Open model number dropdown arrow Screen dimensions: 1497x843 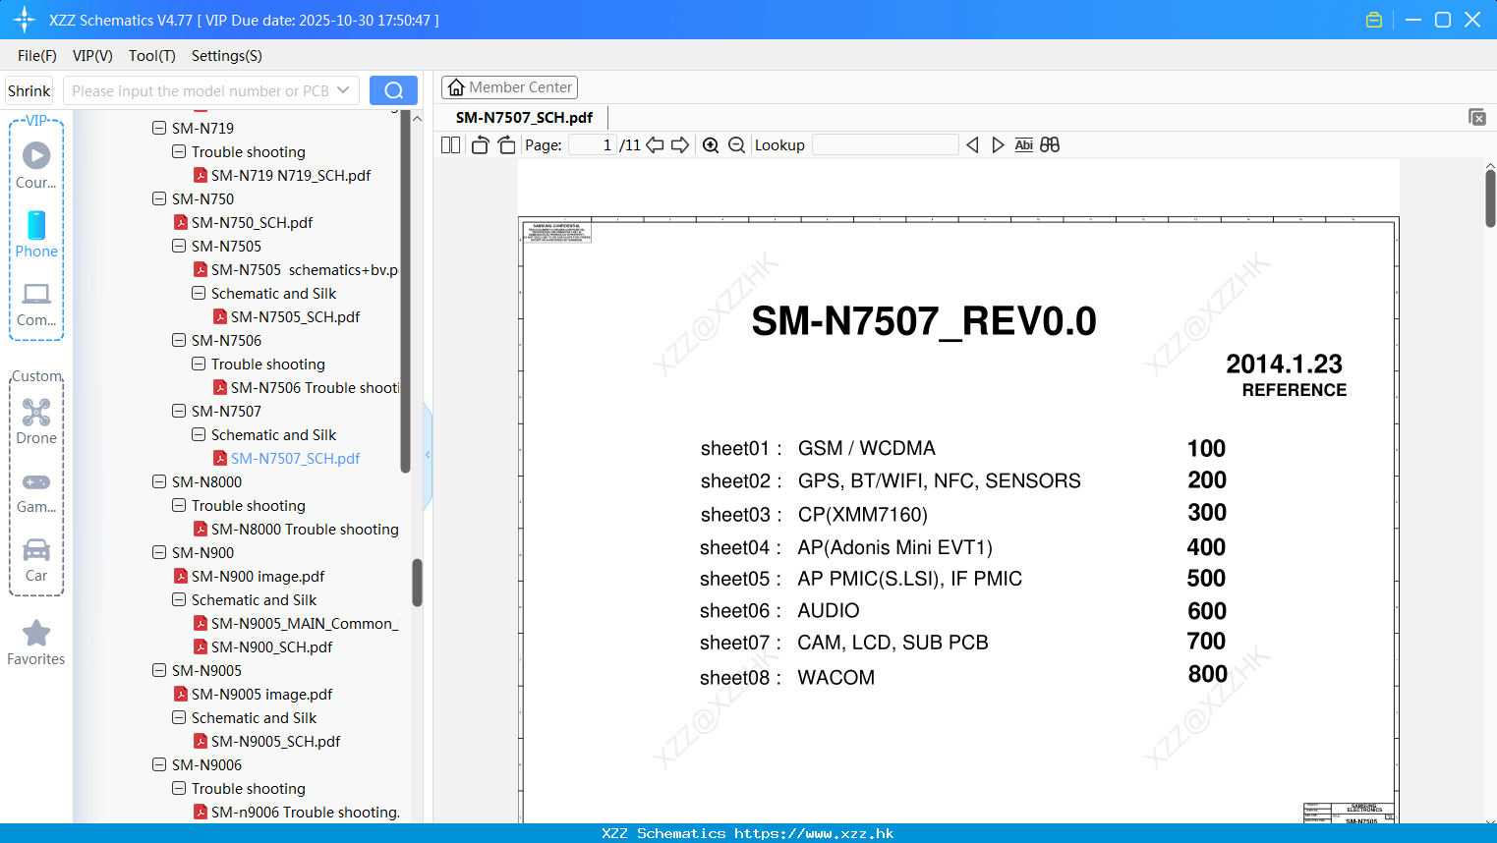click(x=343, y=90)
